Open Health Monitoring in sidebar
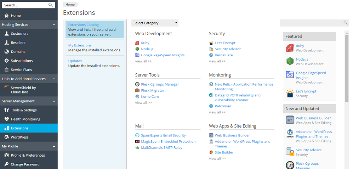This screenshot has width=353, height=169. [x=25, y=119]
